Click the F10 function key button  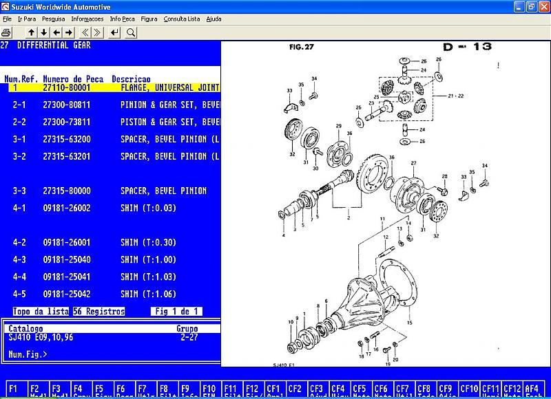(211, 389)
